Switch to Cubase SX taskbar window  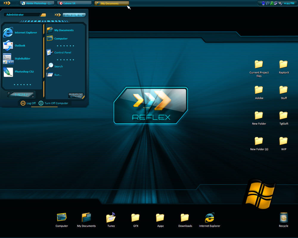pyautogui.click(x=74, y=3)
